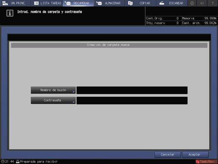Open the Nombre de buzón entry button

click(x=53, y=90)
